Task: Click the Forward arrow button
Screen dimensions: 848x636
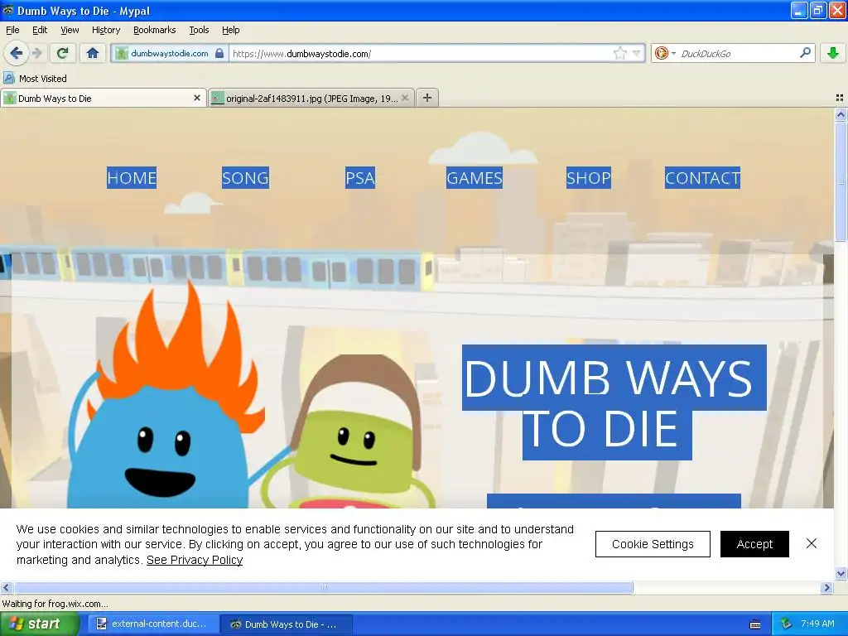Action: pos(36,53)
